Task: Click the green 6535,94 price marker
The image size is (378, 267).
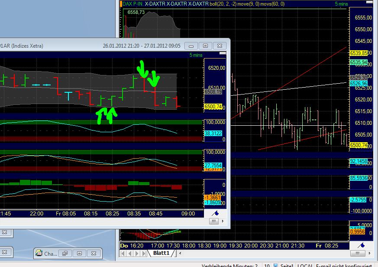Action: pyautogui.click(x=359, y=62)
